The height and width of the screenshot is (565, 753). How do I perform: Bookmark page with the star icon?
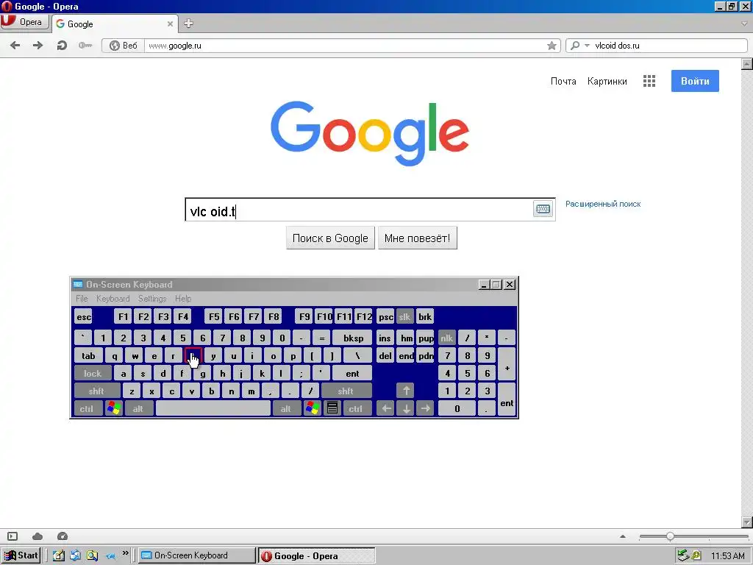point(552,46)
